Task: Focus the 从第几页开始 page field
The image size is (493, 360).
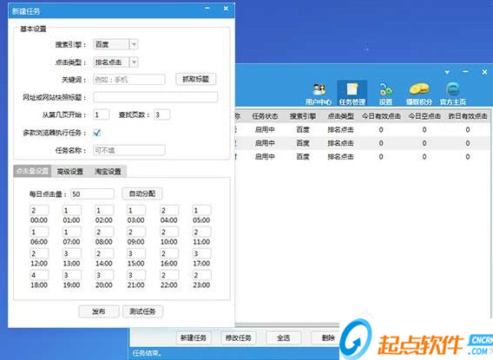Action: [x=102, y=115]
